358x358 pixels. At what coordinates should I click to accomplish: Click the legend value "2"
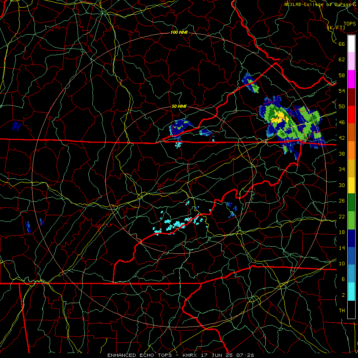click(x=343, y=295)
